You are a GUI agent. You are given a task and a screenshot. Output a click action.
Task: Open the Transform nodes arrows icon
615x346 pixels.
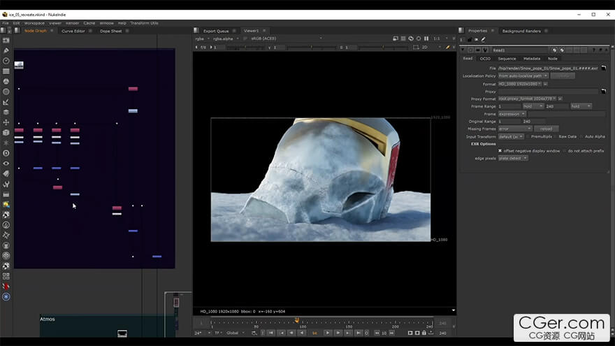[6, 122]
